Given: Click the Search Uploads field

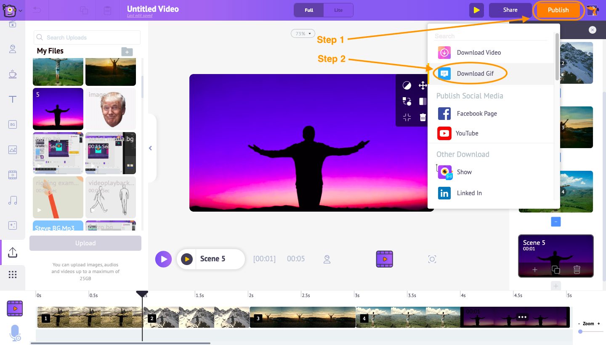Looking at the screenshot, I should [87, 37].
